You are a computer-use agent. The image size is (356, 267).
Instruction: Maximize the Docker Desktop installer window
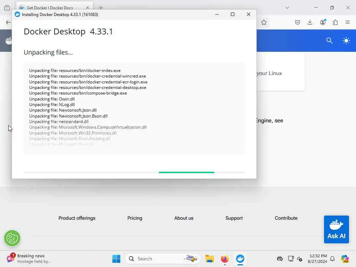233,14
